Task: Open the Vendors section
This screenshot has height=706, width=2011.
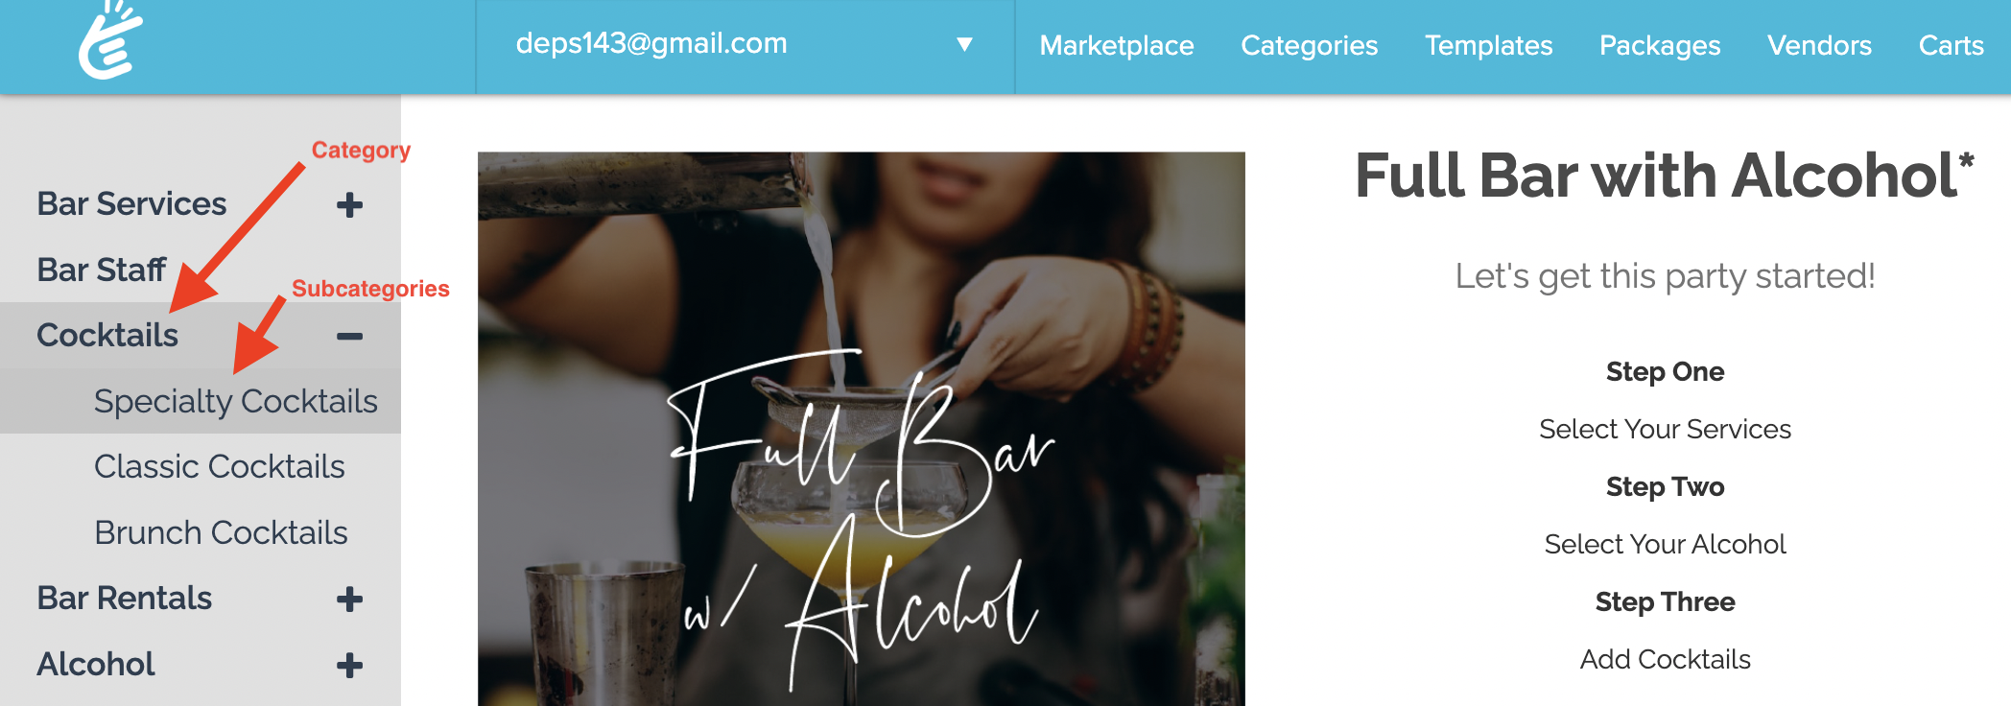Action: tap(1819, 45)
